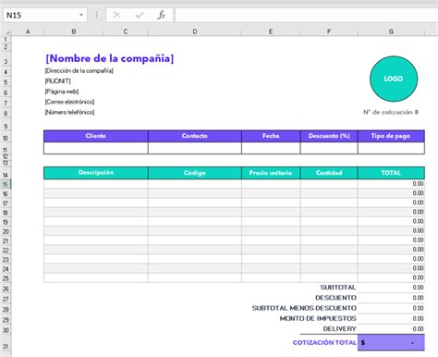Screen dimensions: 438x357
Task: Click the Descuento (%) header cell
Action: [329, 136]
